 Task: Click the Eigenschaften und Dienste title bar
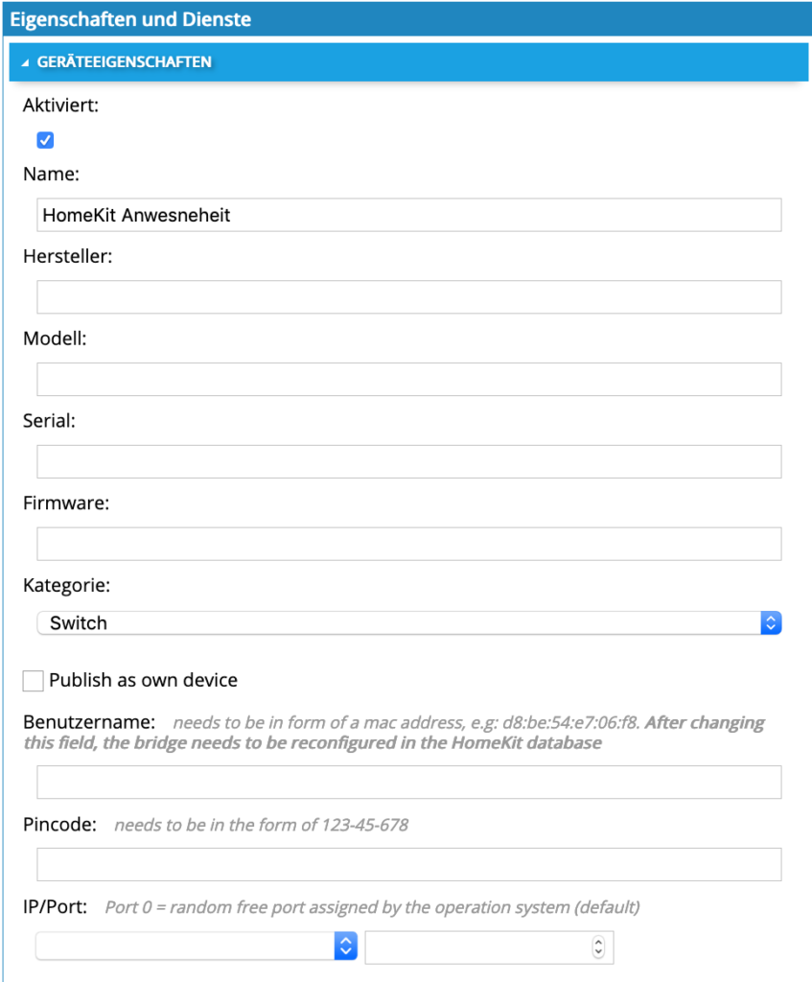[406, 19]
